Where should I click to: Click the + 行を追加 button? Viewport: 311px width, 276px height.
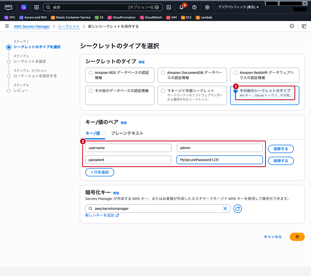click(100, 172)
